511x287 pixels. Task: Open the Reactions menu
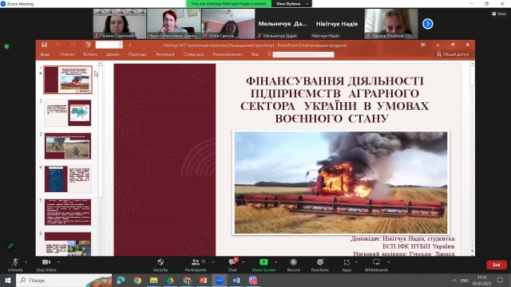320,262
